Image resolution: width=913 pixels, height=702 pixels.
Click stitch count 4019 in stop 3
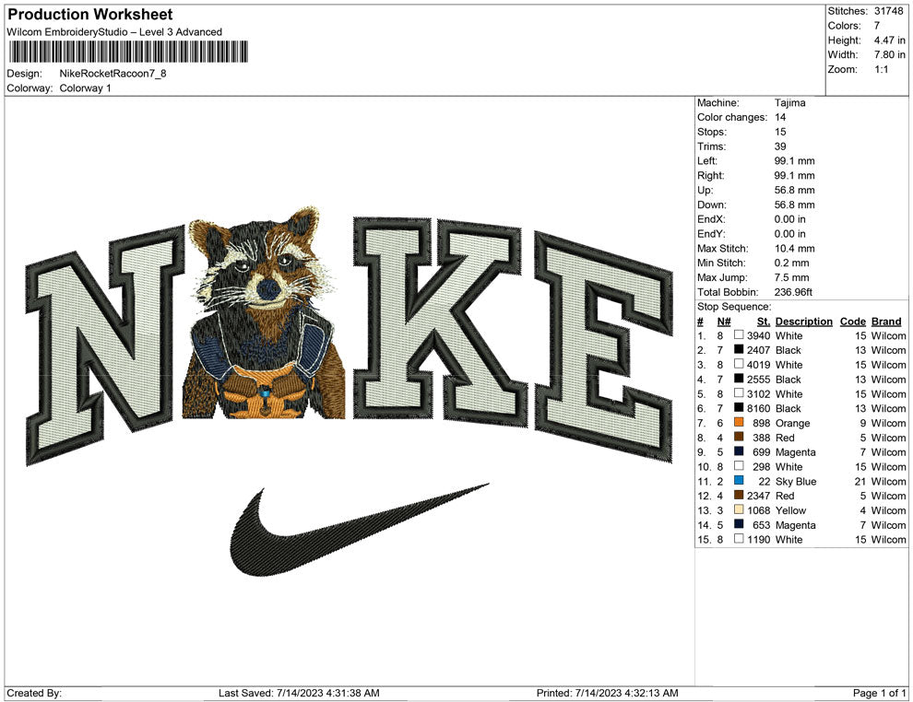click(x=759, y=365)
